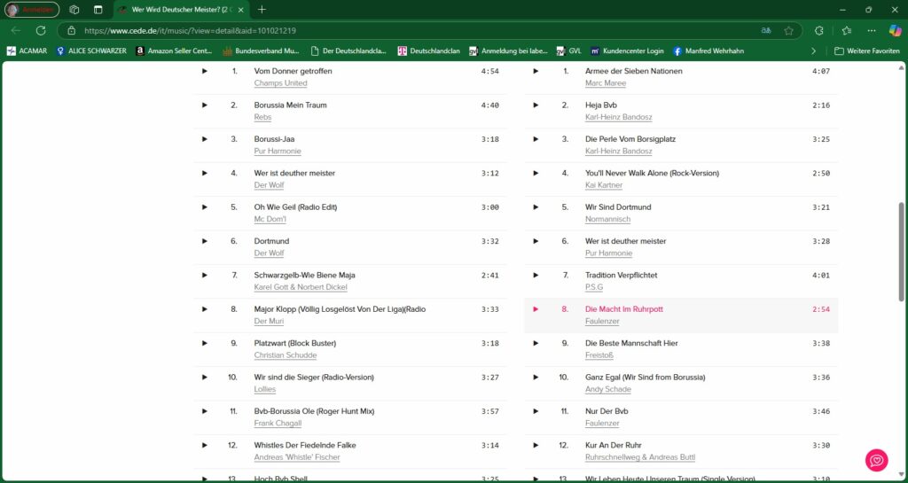Play Schwarzgelb-Wie Biene Maja
The height and width of the screenshot is (483, 908).
205,276
